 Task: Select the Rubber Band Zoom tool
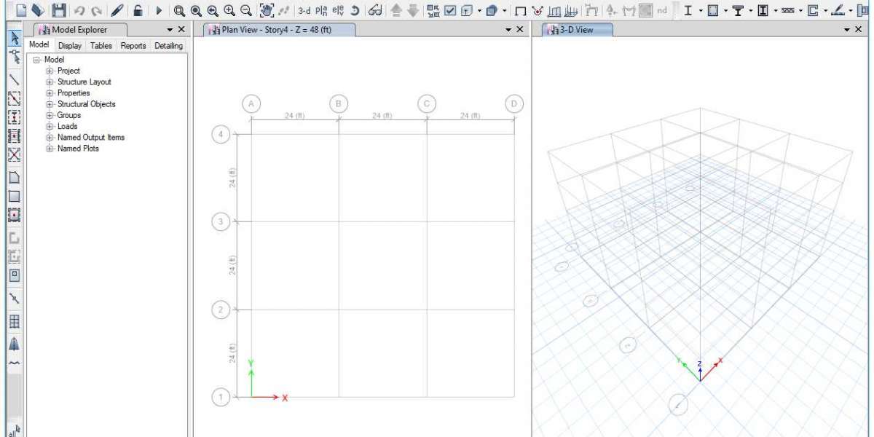click(179, 10)
